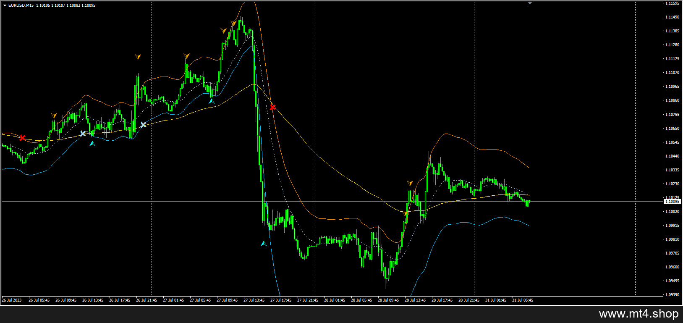Click the EURUSD,M15 title text
Image resolution: width=683 pixels, height=323 pixels.
(x=21, y=5)
